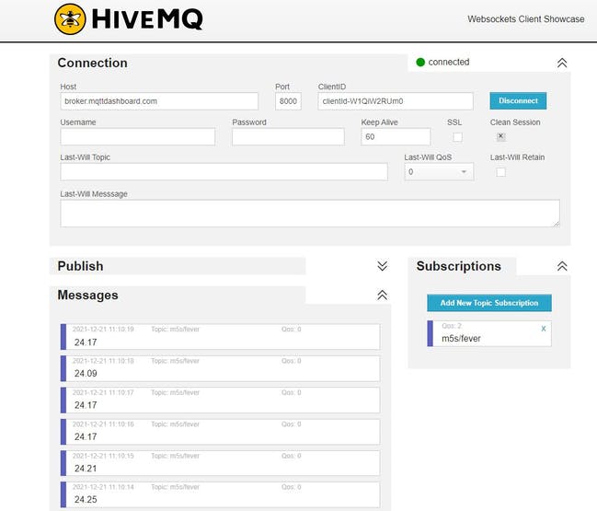Enable the Last-Will Retain checkbox
The image size is (597, 511).
click(500, 172)
